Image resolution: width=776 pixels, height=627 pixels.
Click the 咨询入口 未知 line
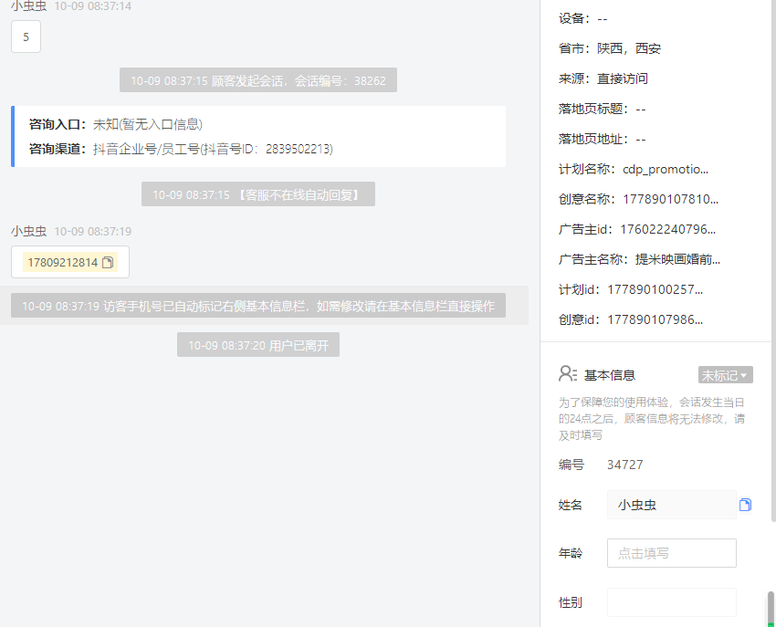tap(115, 124)
